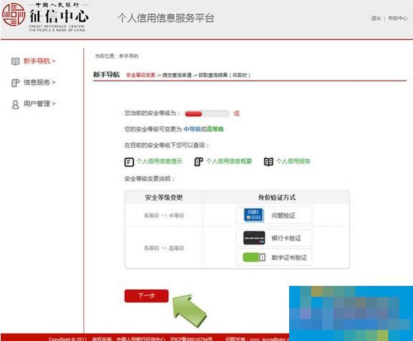Expand the 信息服务 sidebar menu

point(39,83)
